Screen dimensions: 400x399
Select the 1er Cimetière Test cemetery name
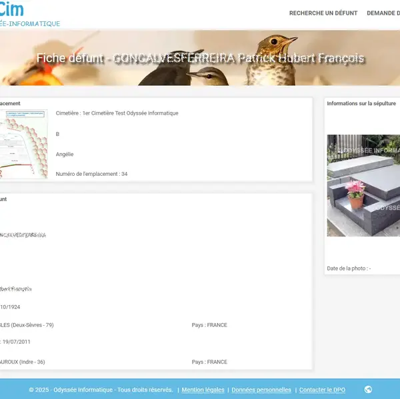117,113
